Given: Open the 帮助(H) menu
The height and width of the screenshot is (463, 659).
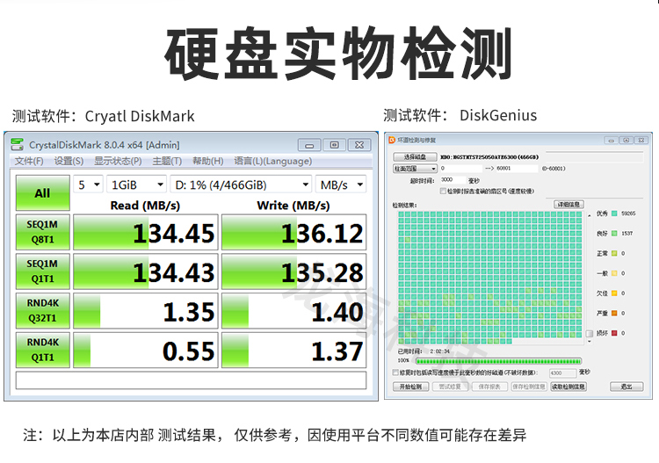Looking at the screenshot, I should coord(208,161).
